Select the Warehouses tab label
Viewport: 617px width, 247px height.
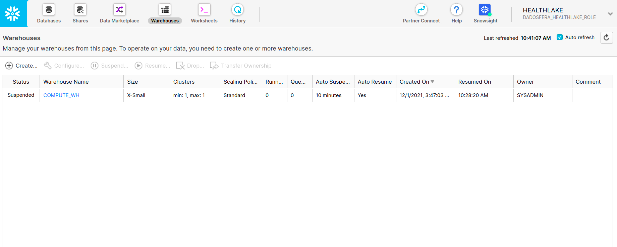pyautogui.click(x=165, y=21)
